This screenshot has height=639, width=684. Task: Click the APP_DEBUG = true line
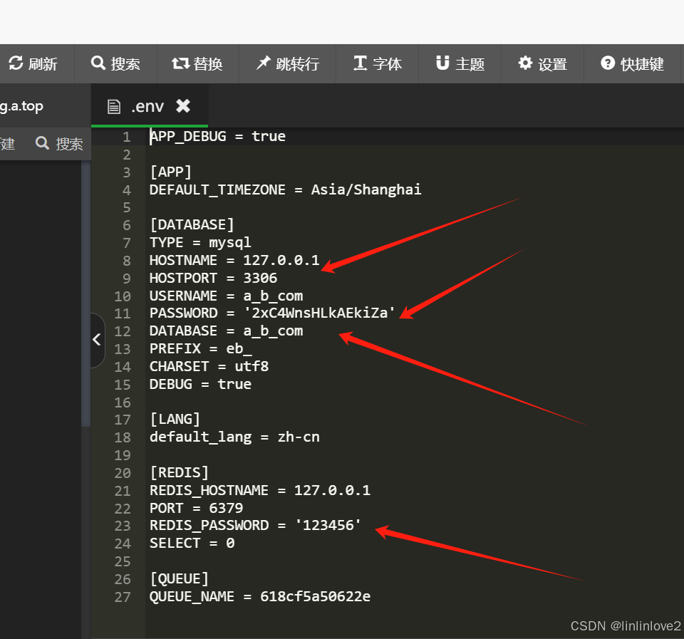[x=218, y=137]
